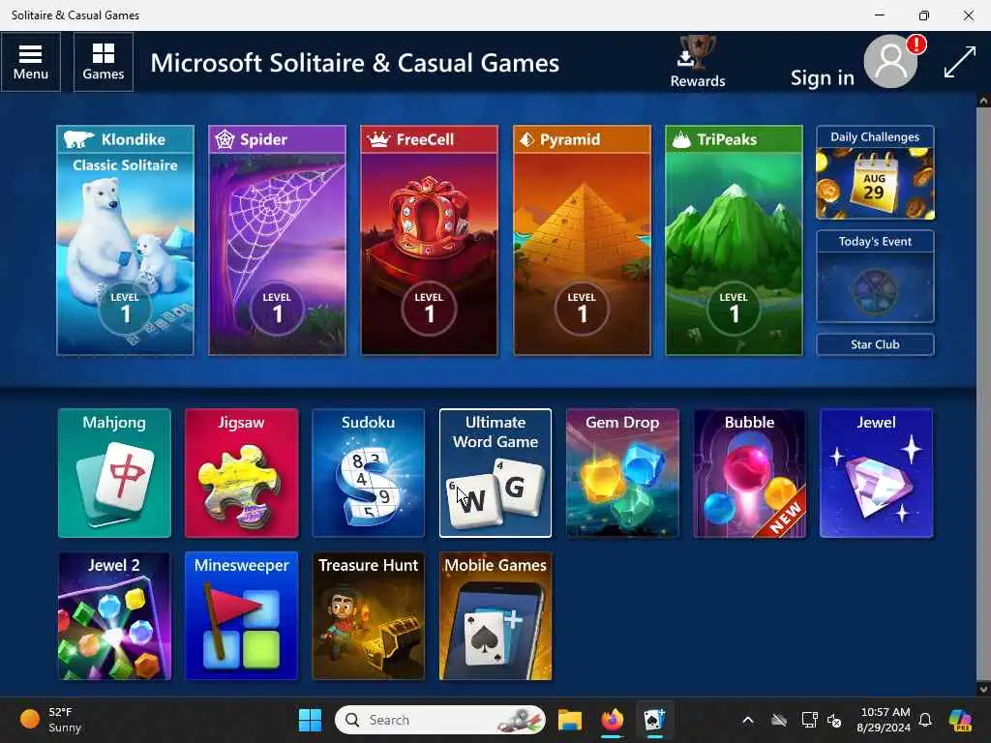Launch Klondike Classic Solitaire tile

125,240
